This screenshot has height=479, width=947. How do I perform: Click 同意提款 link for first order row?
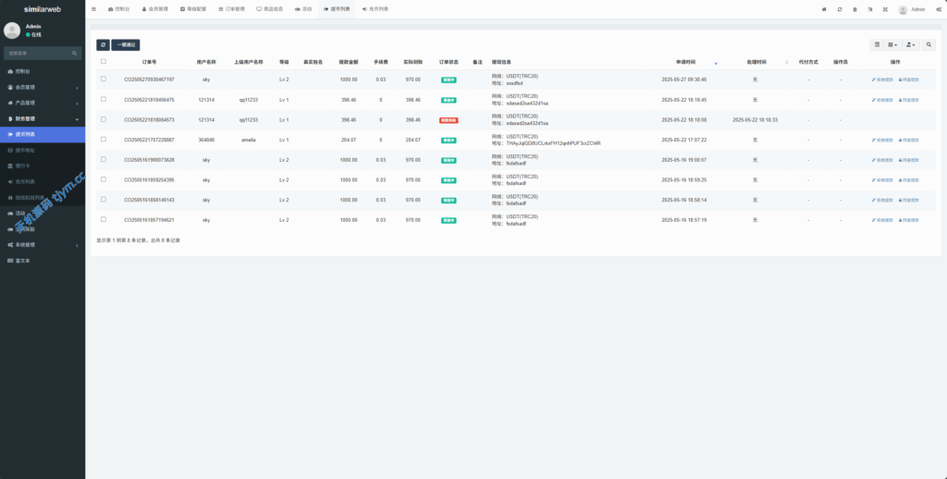point(909,80)
